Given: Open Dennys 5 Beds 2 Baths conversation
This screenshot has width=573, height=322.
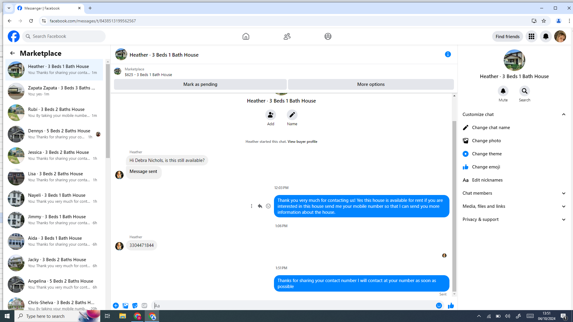Looking at the screenshot, I should coord(54,134).
